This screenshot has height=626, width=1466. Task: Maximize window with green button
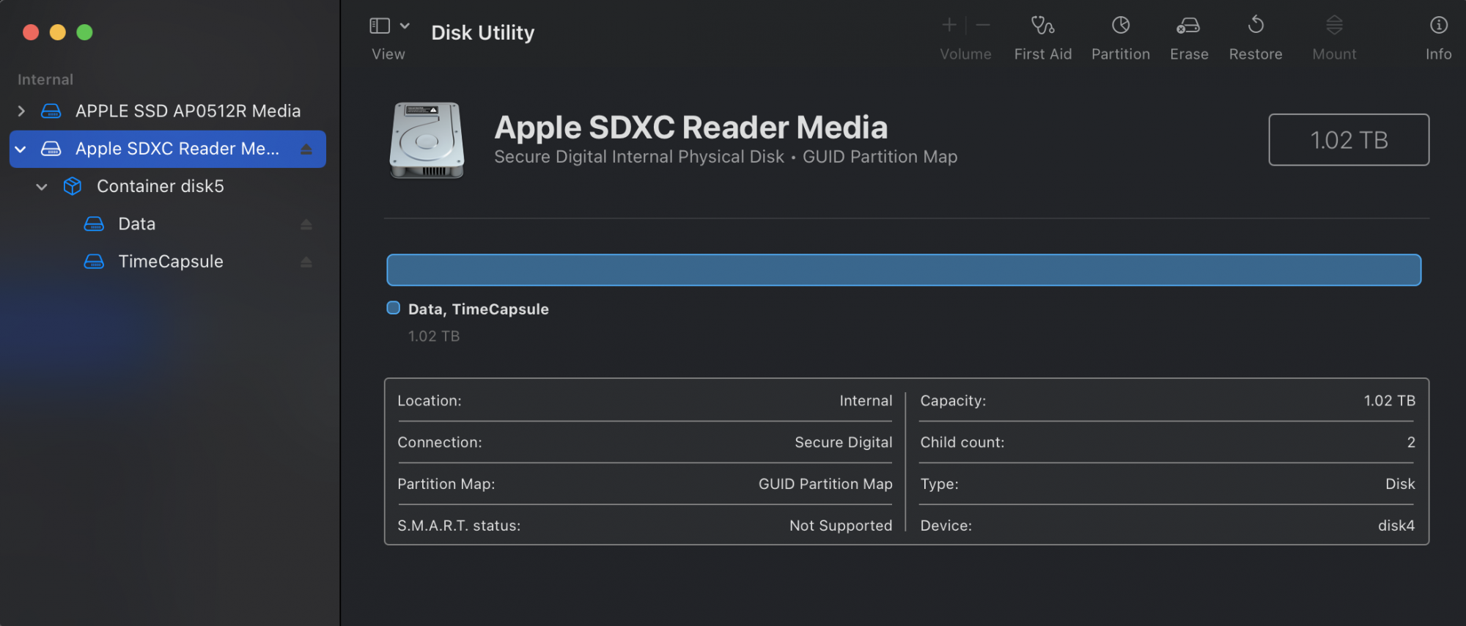[x=85, y=32]
